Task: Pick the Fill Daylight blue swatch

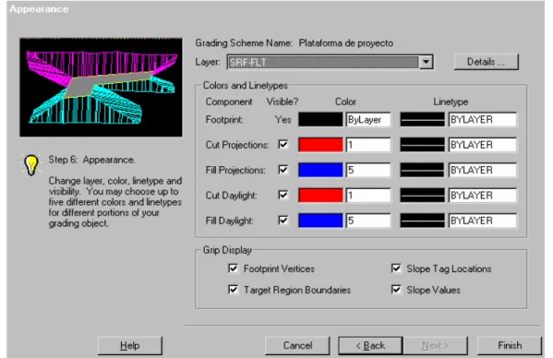Action: pyautogui.click(x=320, y=221)
